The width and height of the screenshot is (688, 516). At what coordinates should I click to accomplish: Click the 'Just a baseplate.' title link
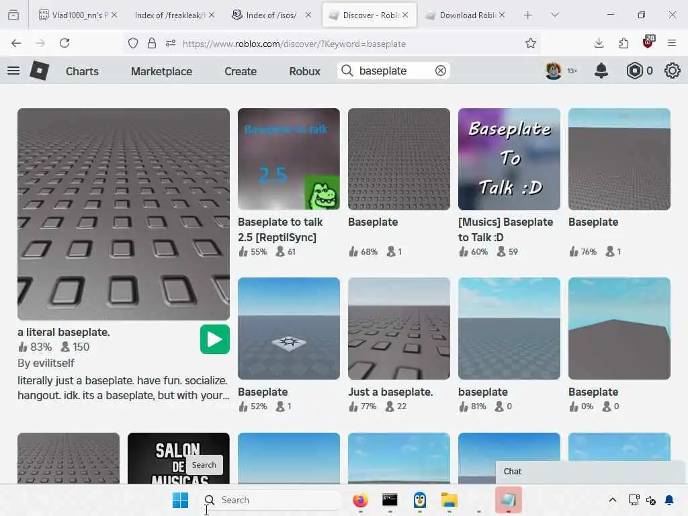click(x=390, y=392)
